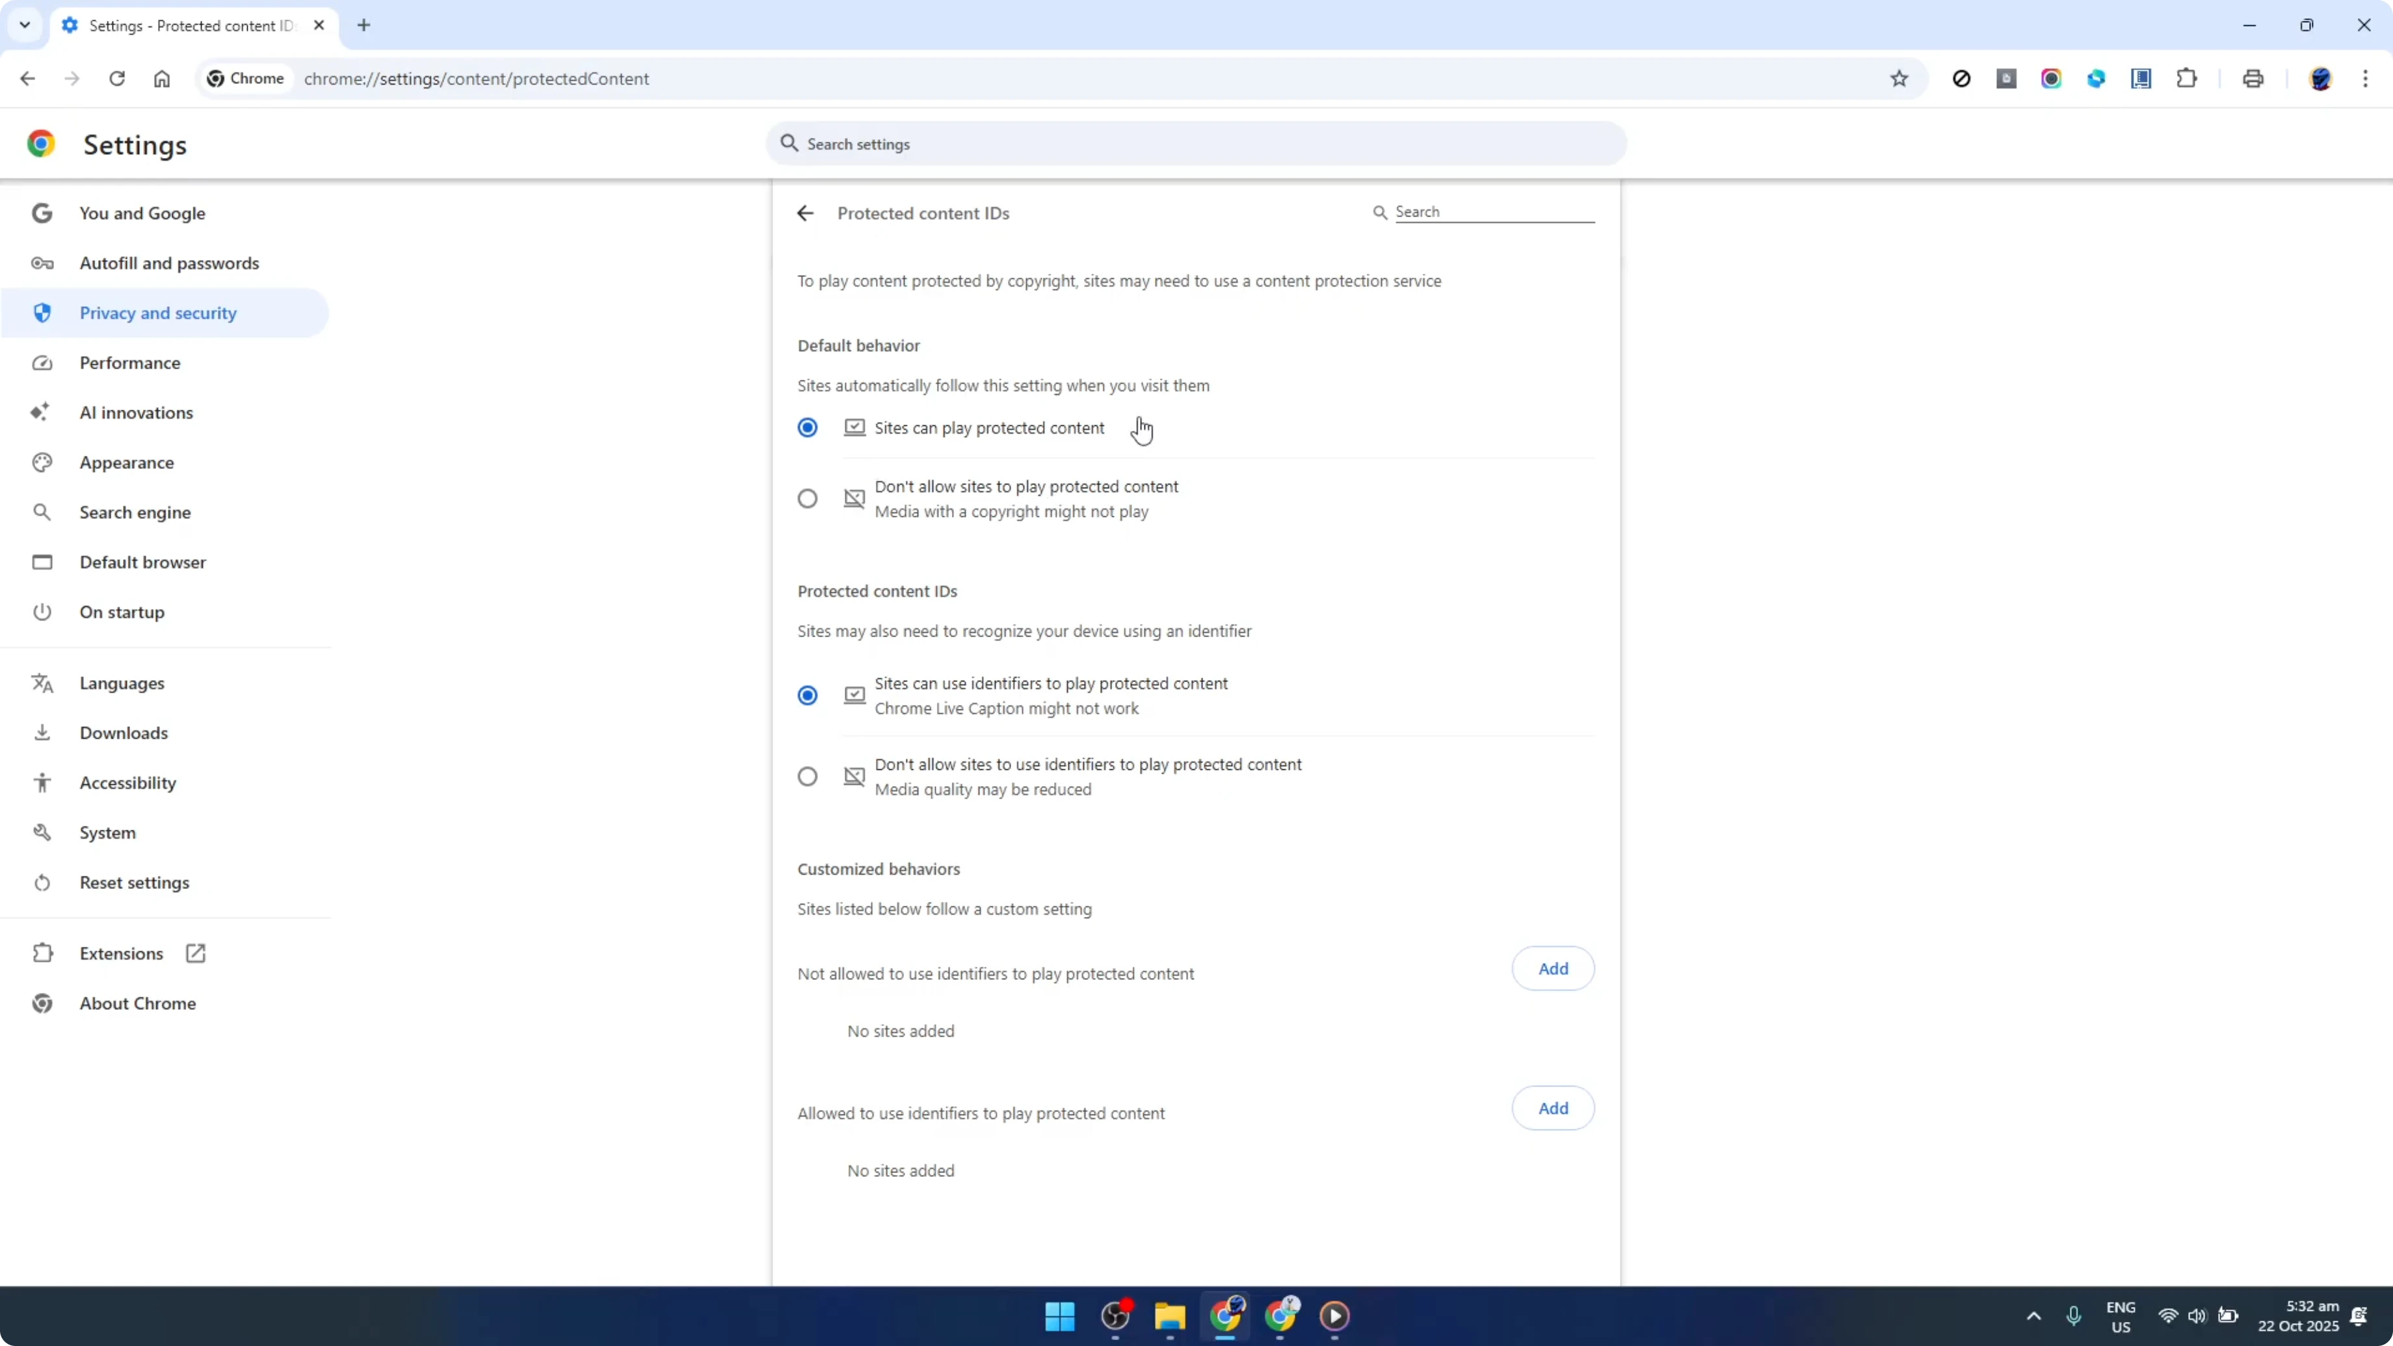Screen dimensions: 2393x1346
Task: Bookmark this page via the star icon
Action: (1899, 79)
